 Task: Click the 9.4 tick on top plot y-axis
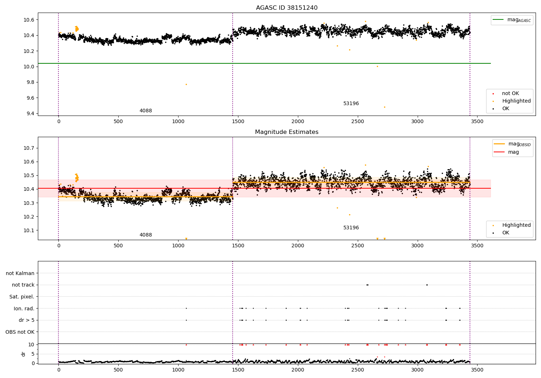pos(30,114)
